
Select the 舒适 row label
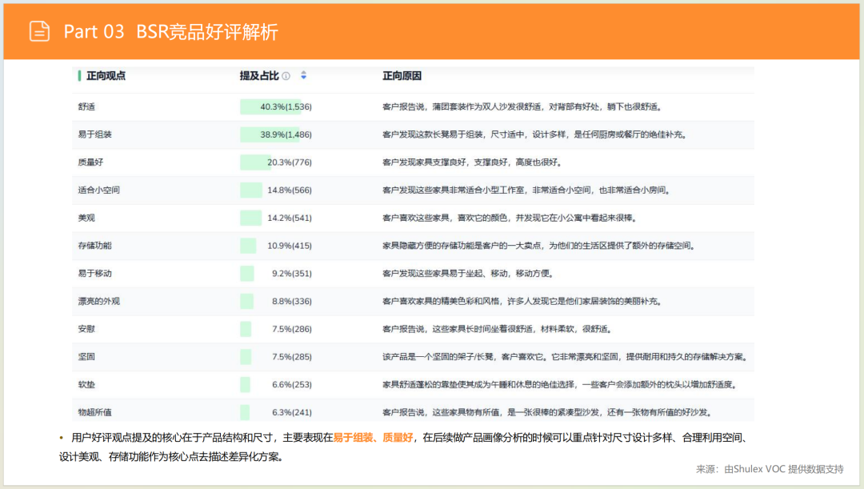pos(86,107)
